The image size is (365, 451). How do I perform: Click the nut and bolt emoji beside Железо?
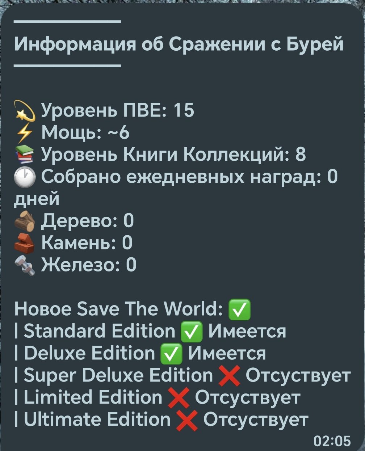25,265
